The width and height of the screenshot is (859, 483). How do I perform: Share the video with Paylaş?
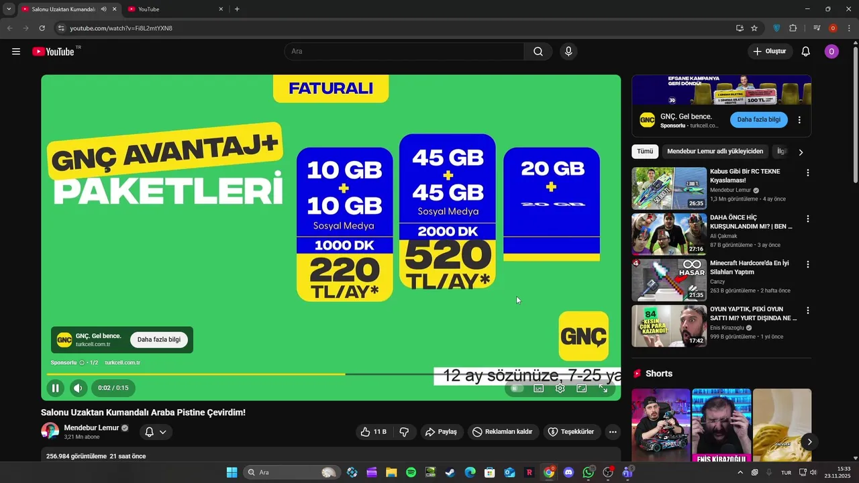tap(441, 432)
